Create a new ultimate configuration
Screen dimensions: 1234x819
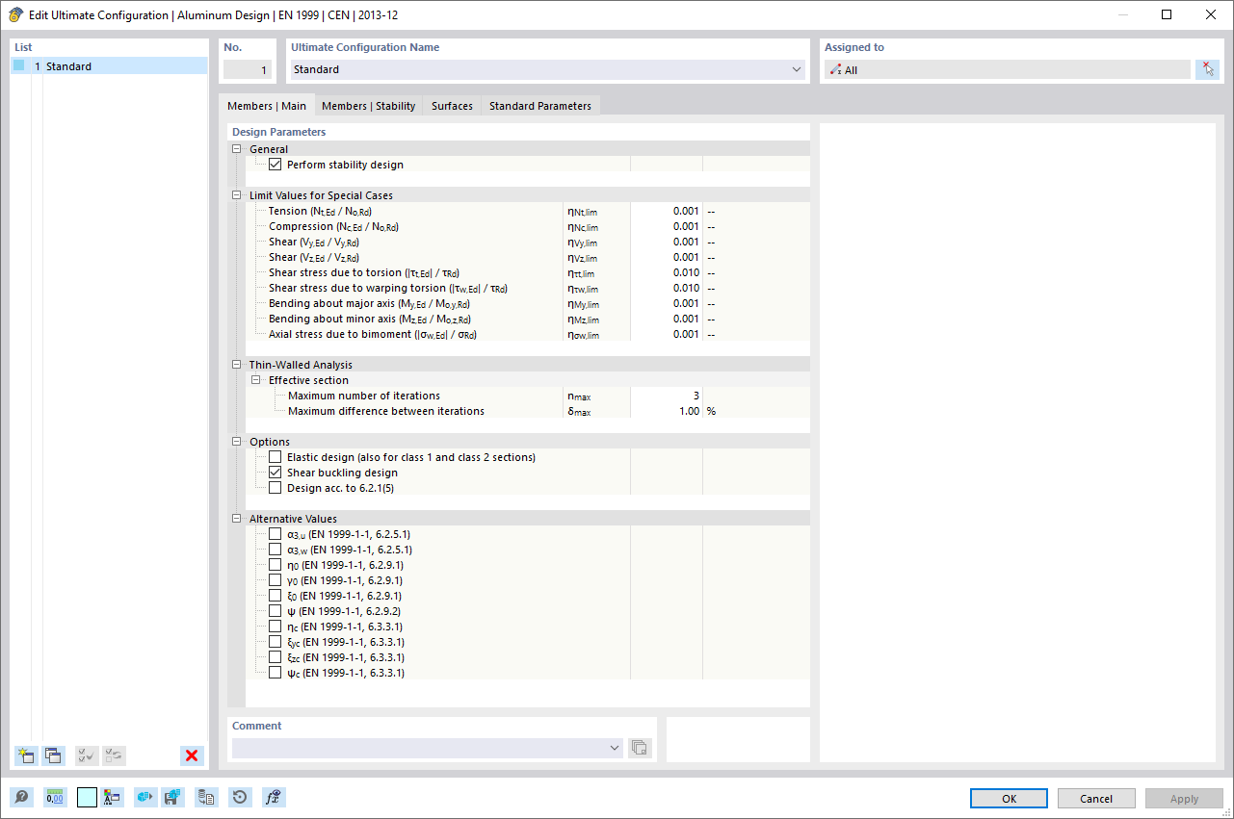25,755
